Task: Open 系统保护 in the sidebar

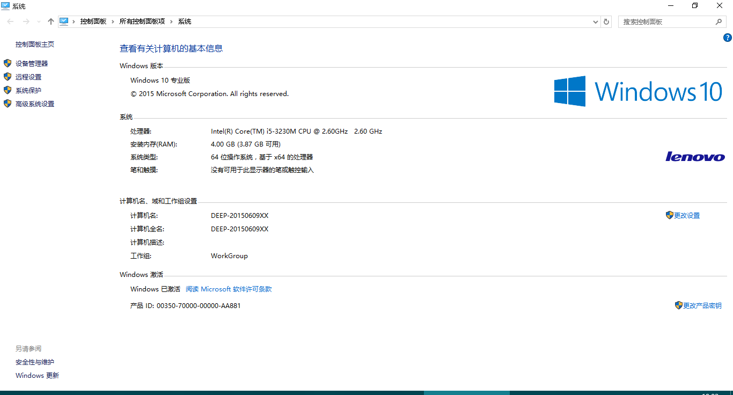Action: point(28,91)
